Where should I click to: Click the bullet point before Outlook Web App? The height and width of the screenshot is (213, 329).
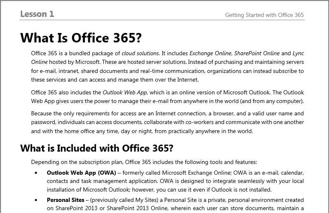pos(36,173)
